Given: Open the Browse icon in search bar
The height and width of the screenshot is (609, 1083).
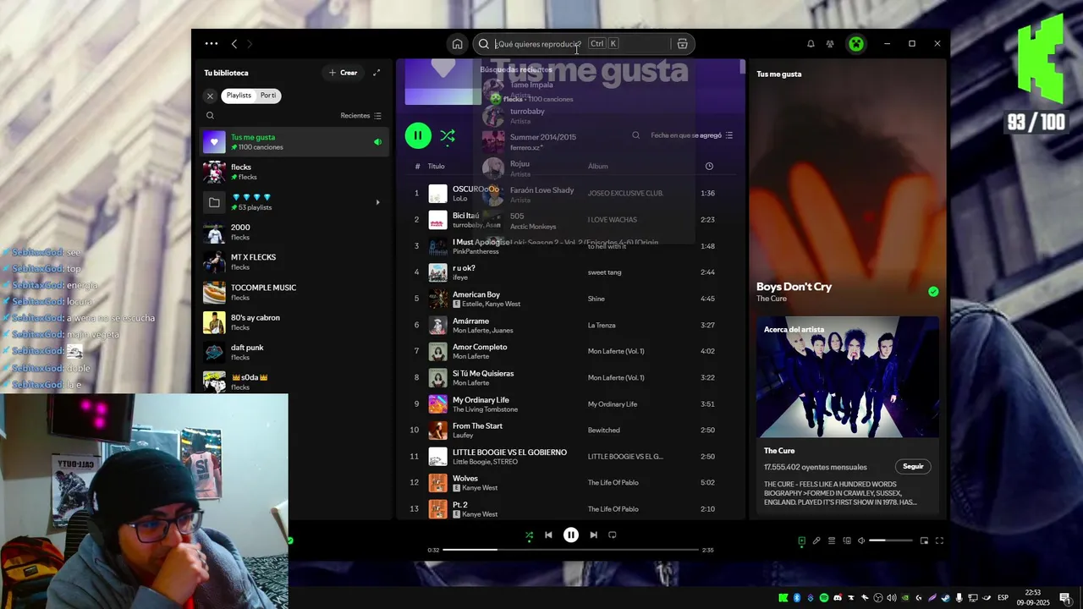Looking at the screenshot, I should pos(682,44).
